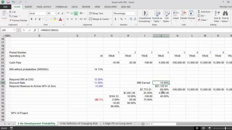
Task: Toggle Italic formatting
Action: tap(36, 19)
